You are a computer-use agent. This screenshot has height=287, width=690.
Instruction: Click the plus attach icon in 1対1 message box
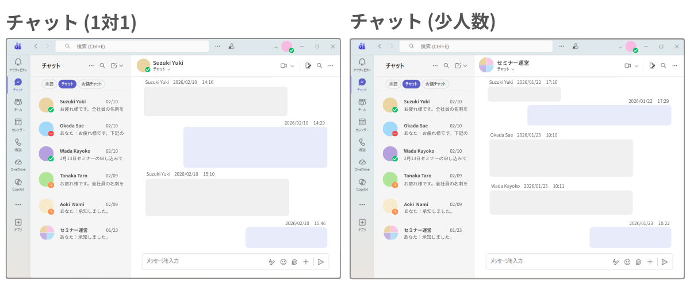[x=306, y=262]
